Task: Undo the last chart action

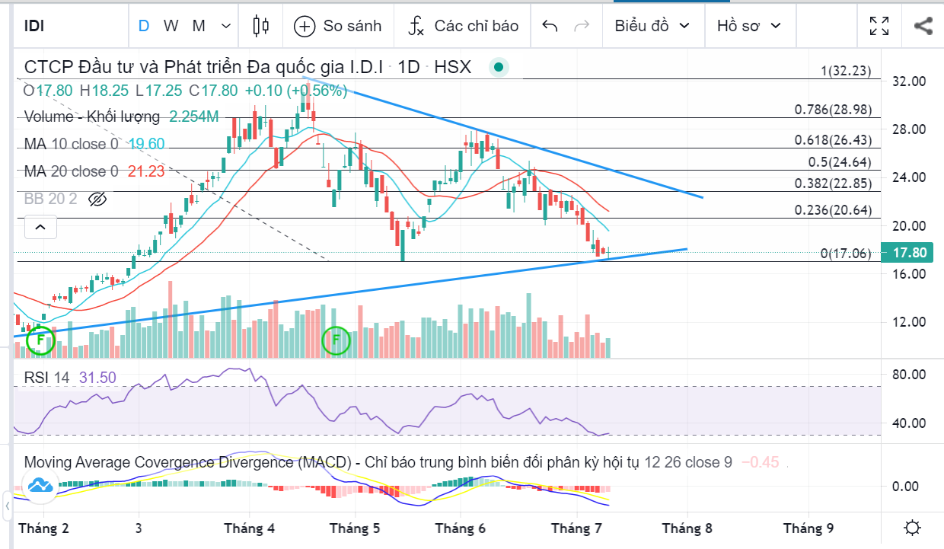Action: click(x=550, y=26)
